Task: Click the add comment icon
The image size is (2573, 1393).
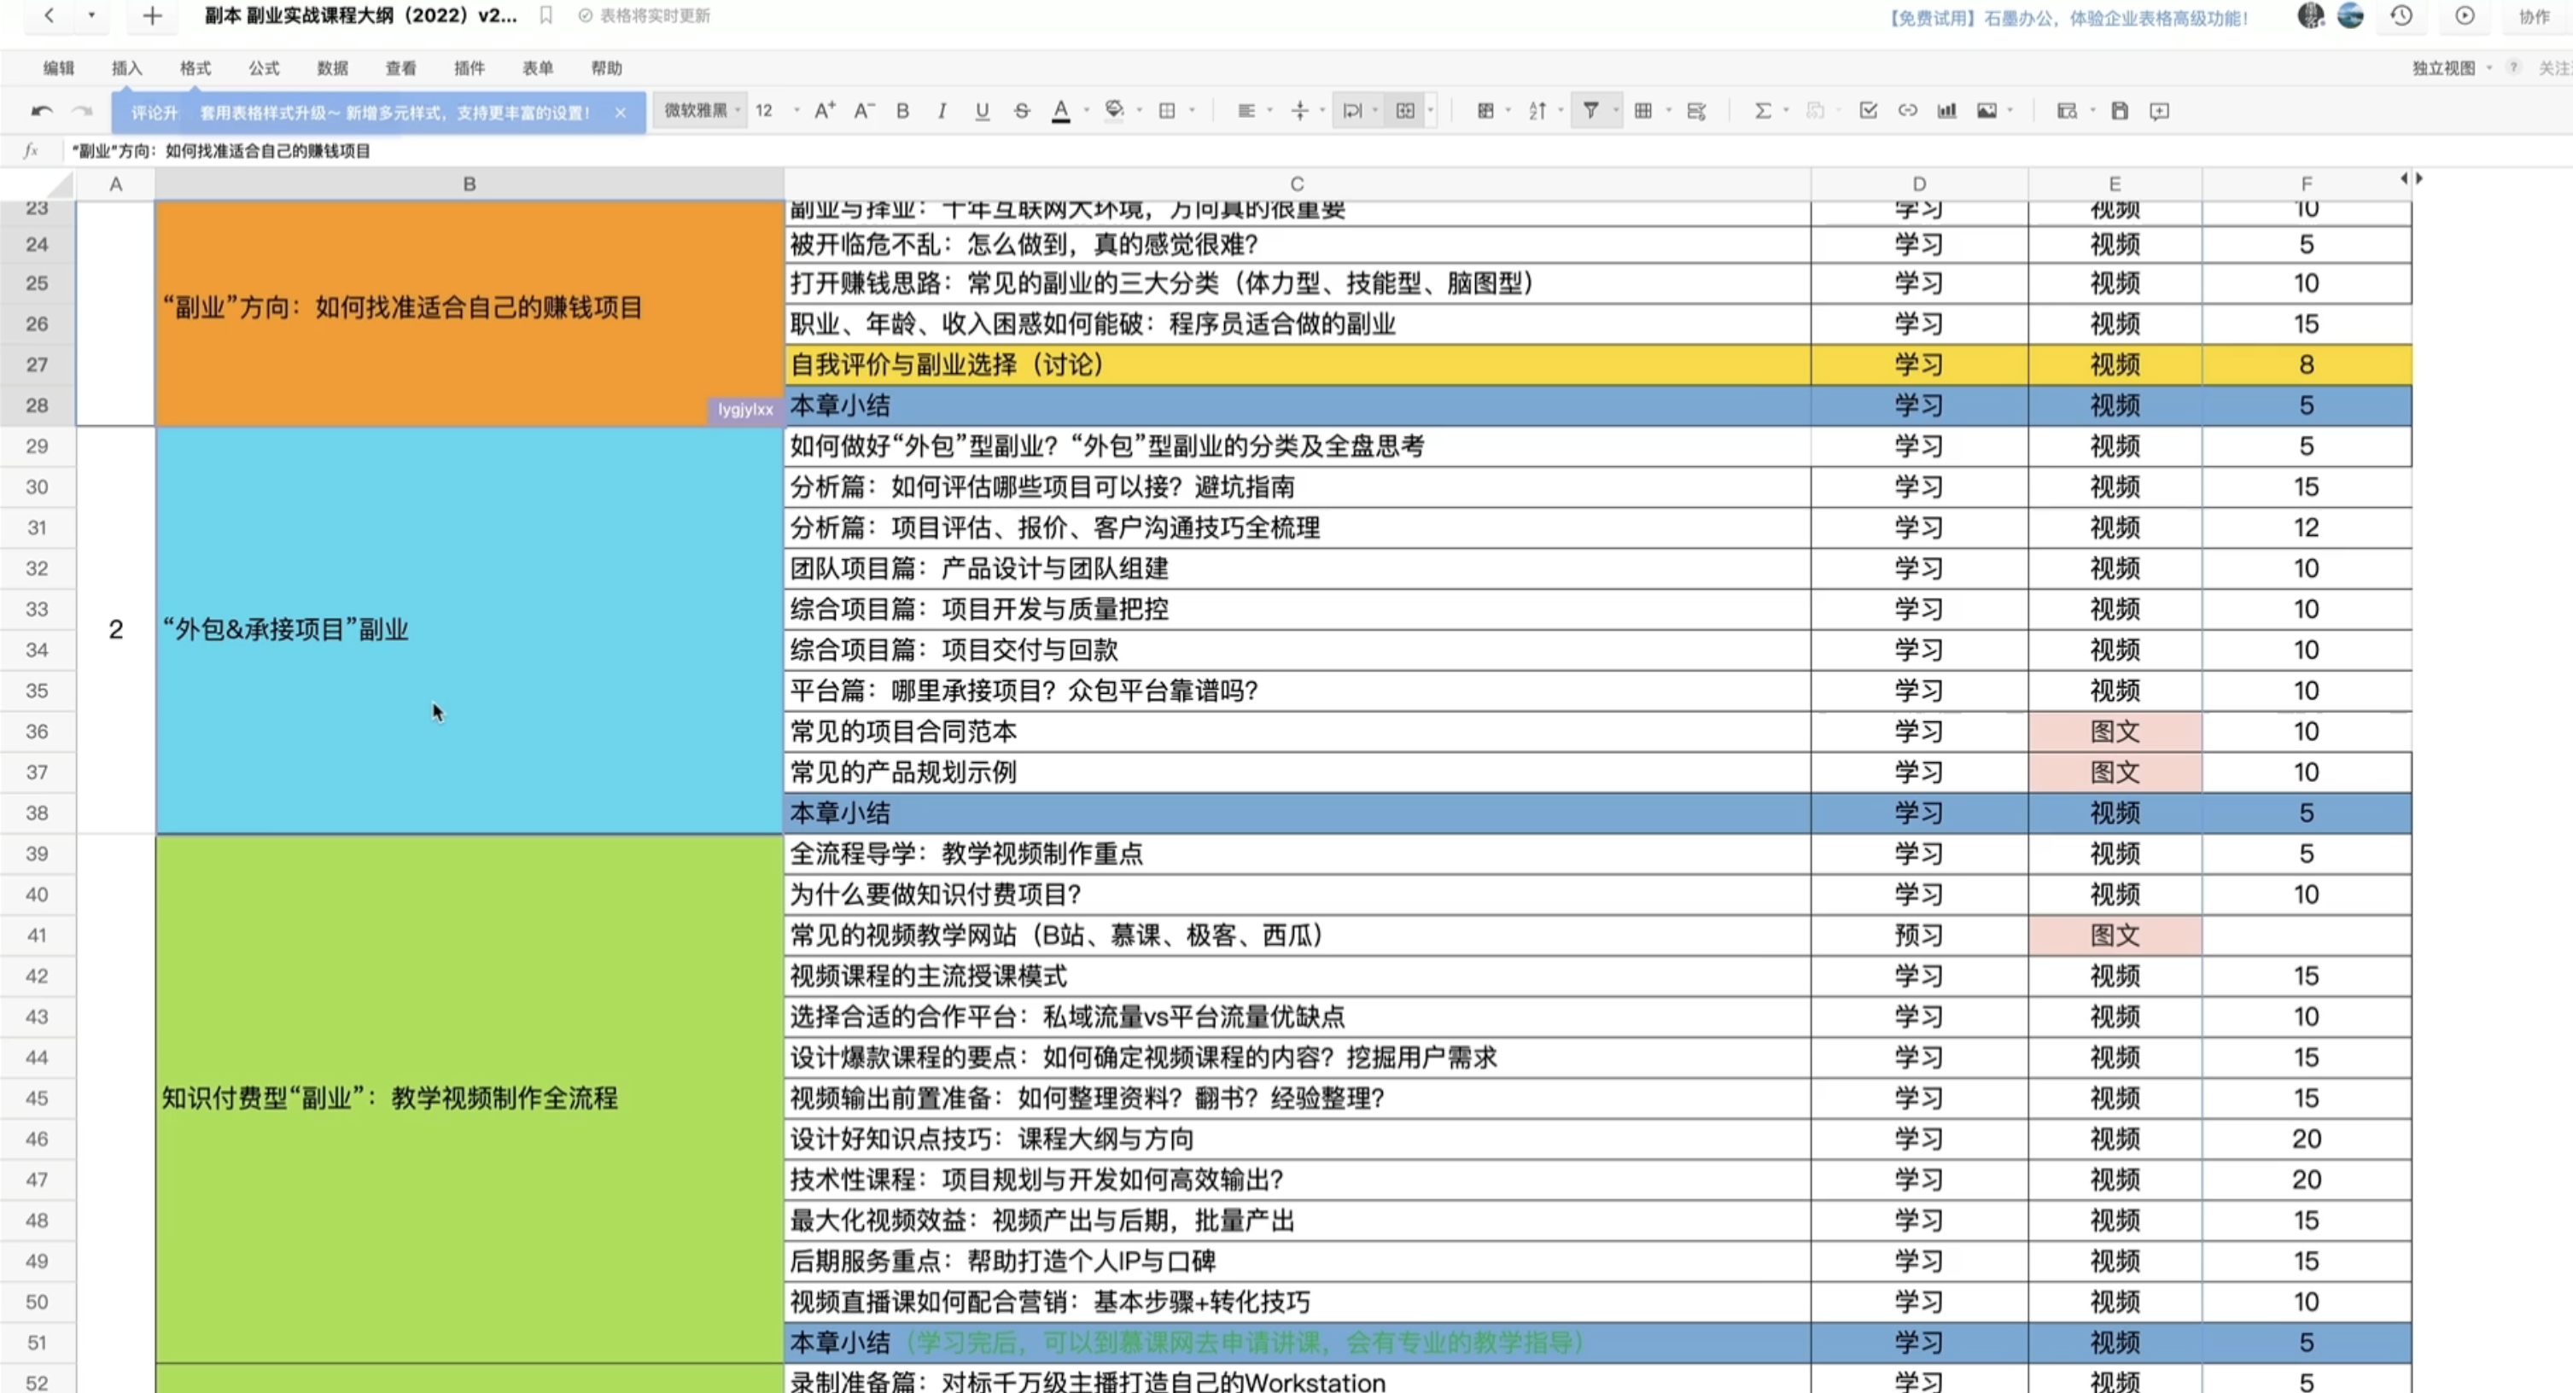Action: point(2160,111)
